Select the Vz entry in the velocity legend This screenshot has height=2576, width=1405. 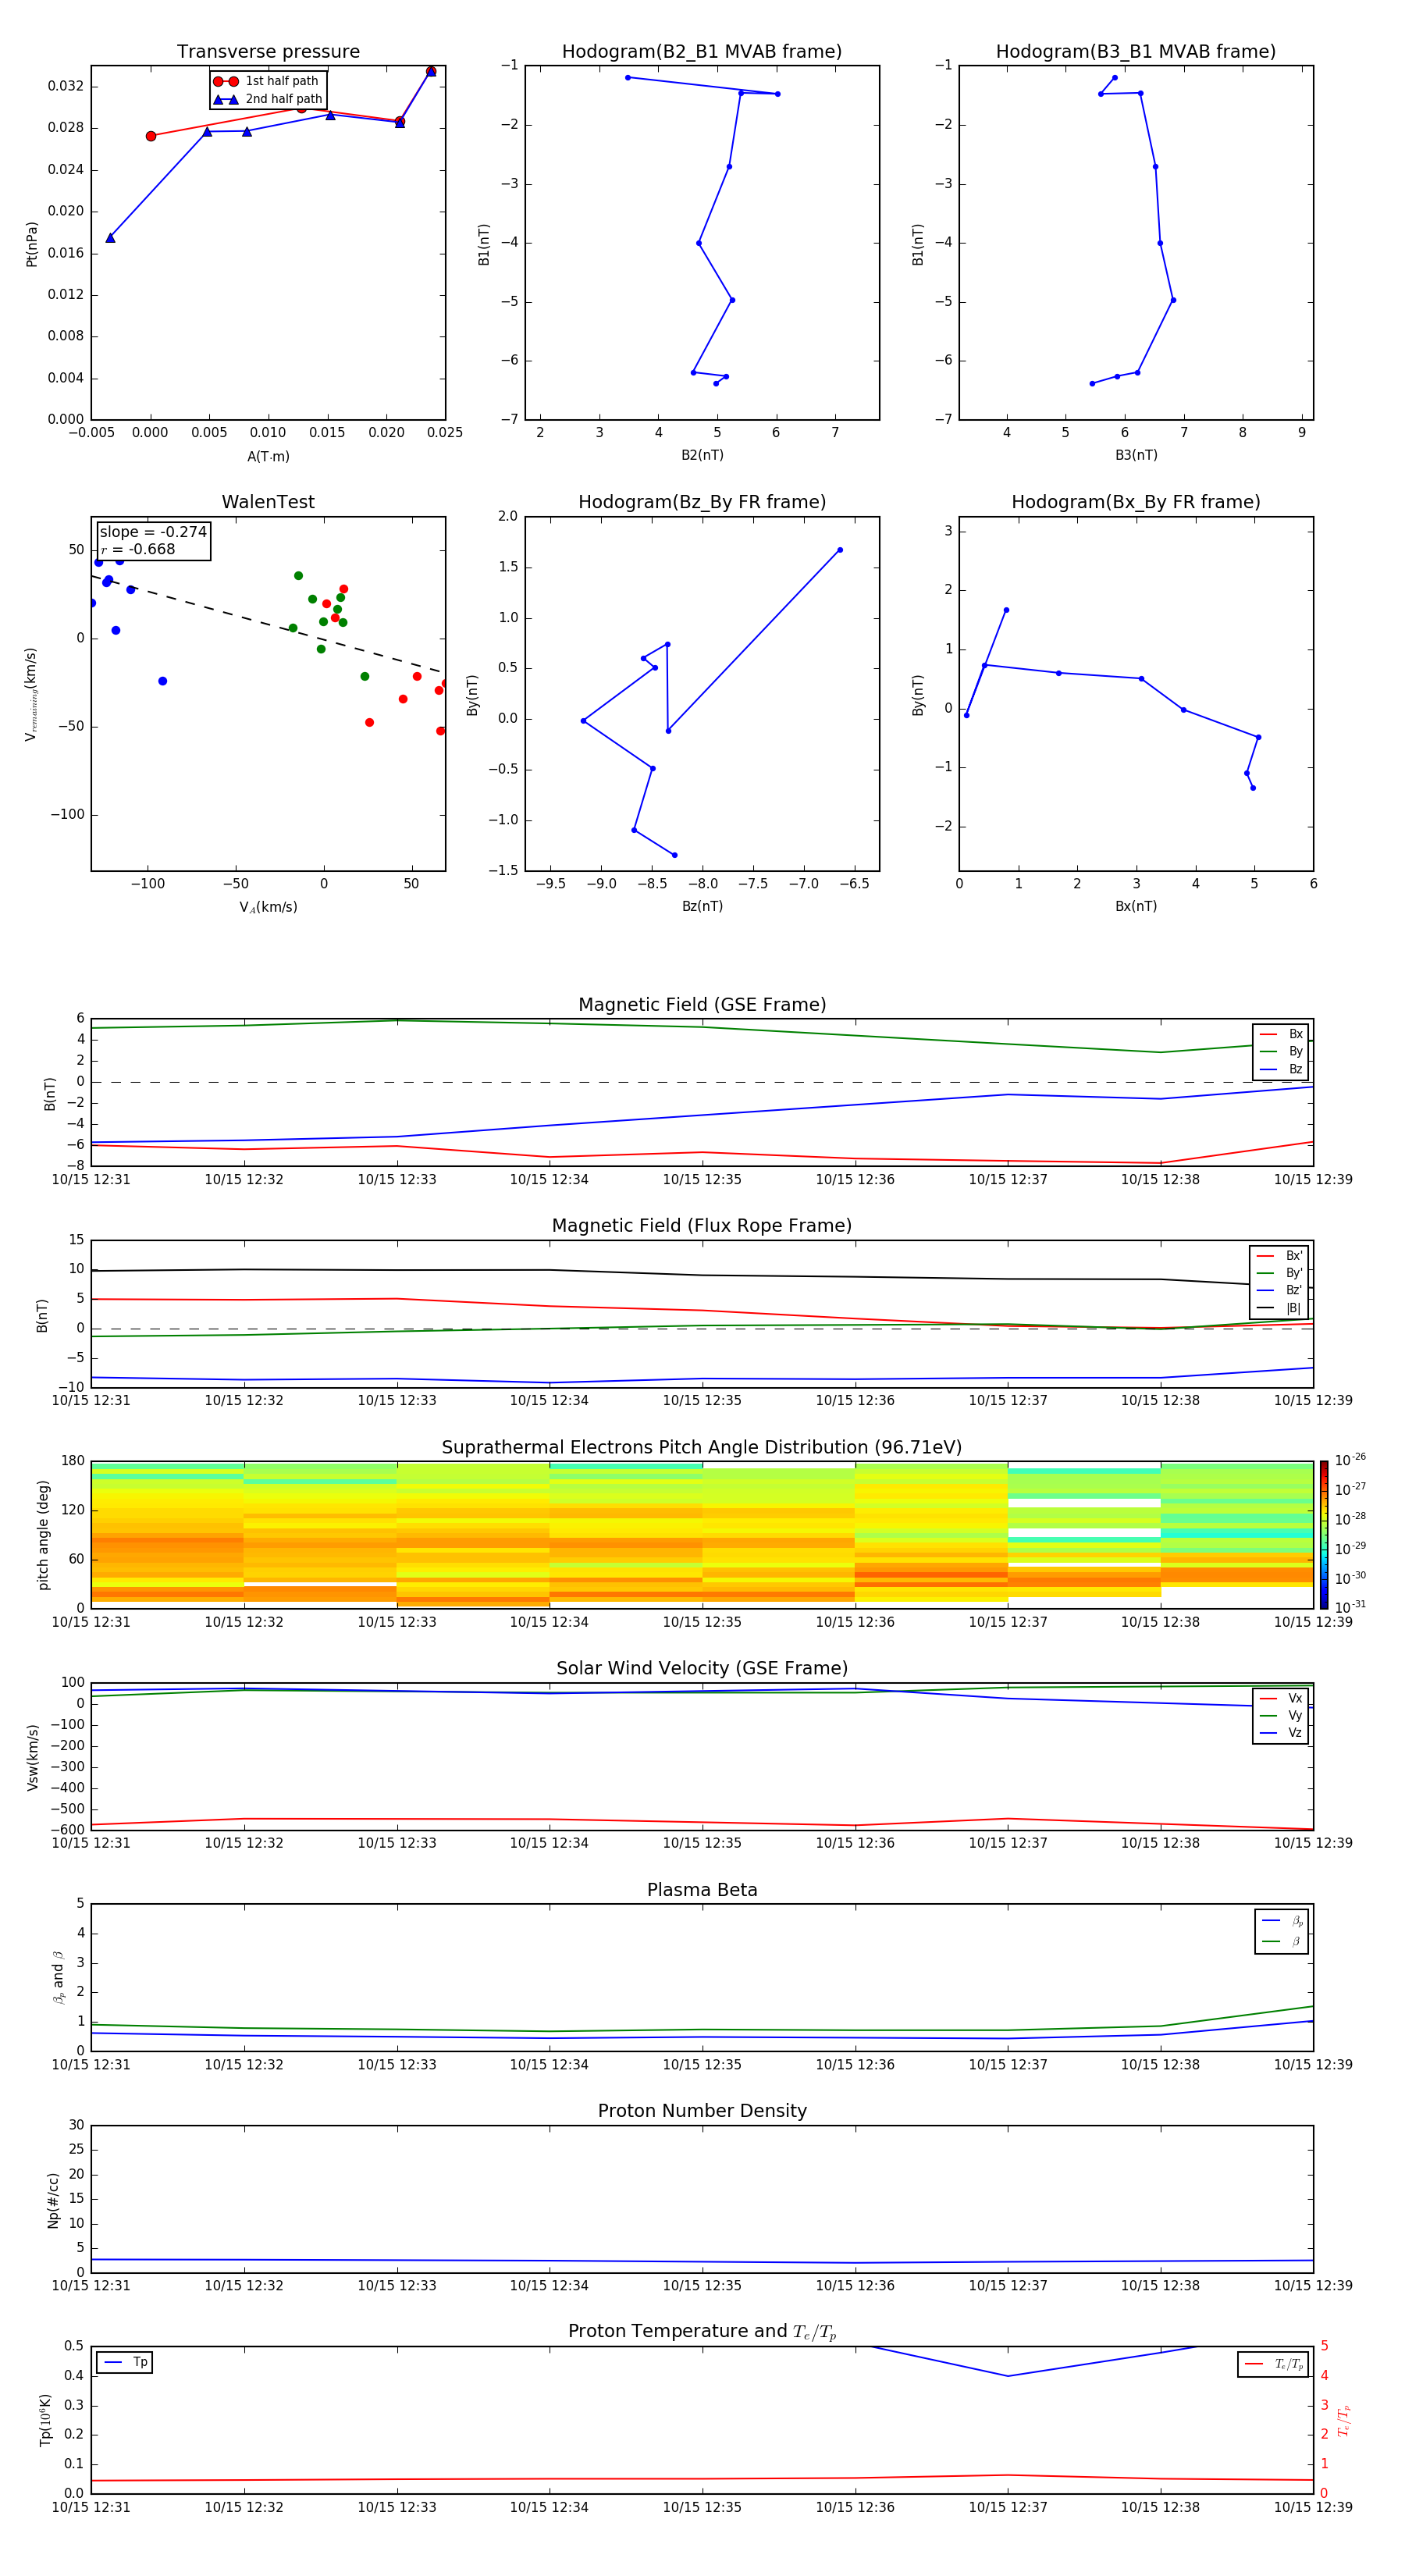pyautogui.click(x=1281, y=1733)
